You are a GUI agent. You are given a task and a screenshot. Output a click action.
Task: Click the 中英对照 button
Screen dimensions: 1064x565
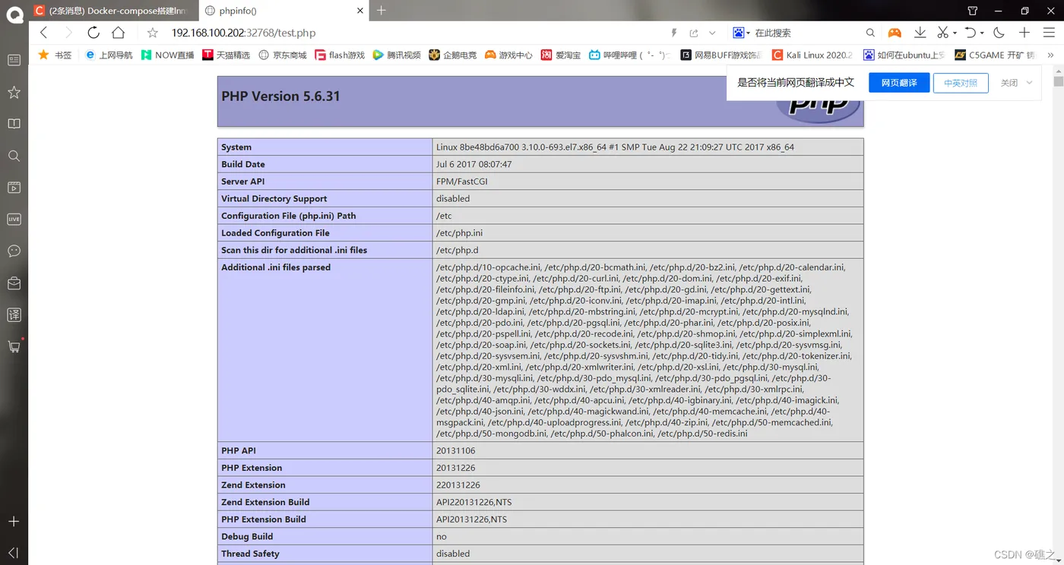tap(961, 83)
